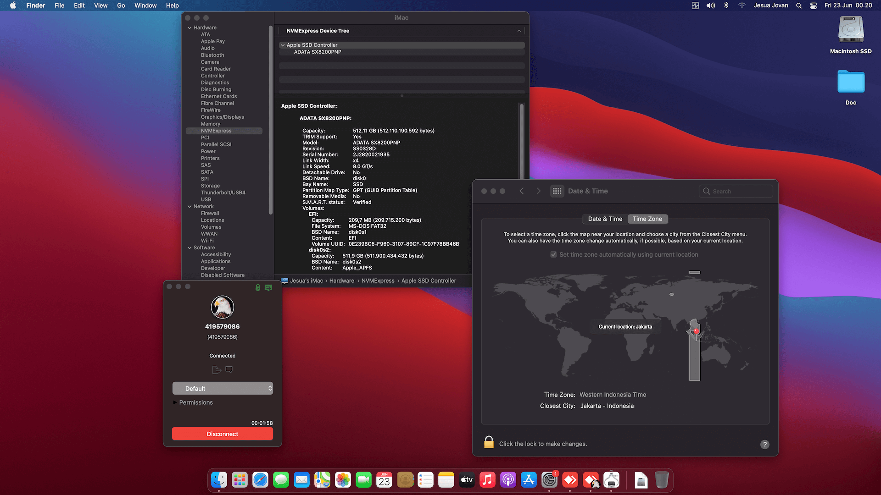Select ADATA SX8200PNP in device tree

pos(318,52)
